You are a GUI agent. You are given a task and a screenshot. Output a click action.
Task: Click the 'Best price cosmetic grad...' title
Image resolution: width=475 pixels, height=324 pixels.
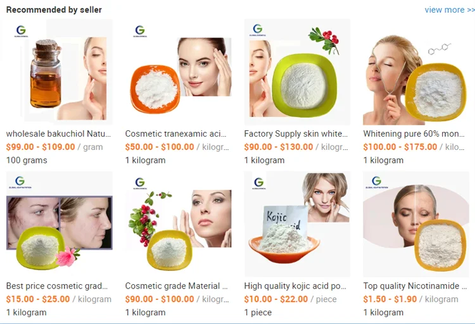point(57,286)
